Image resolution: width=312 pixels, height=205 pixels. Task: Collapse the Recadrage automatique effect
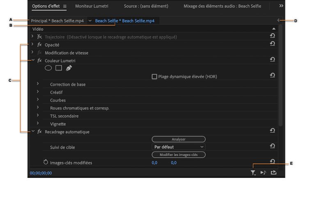33,131
